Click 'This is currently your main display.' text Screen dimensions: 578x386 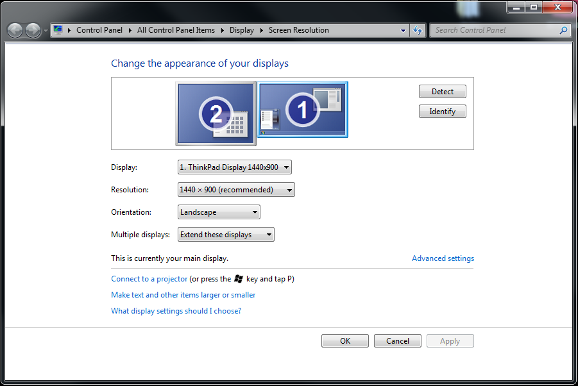tap(169, 258)
